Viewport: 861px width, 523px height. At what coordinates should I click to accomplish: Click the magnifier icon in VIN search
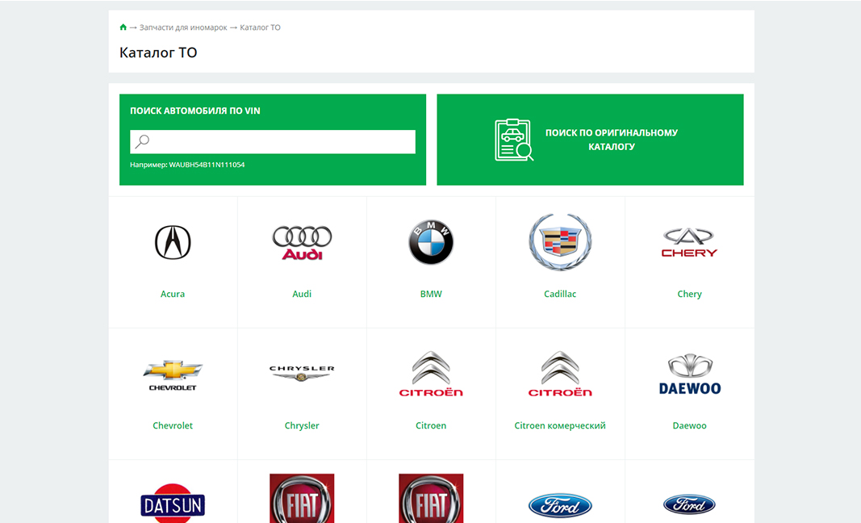tap(142, 142)
